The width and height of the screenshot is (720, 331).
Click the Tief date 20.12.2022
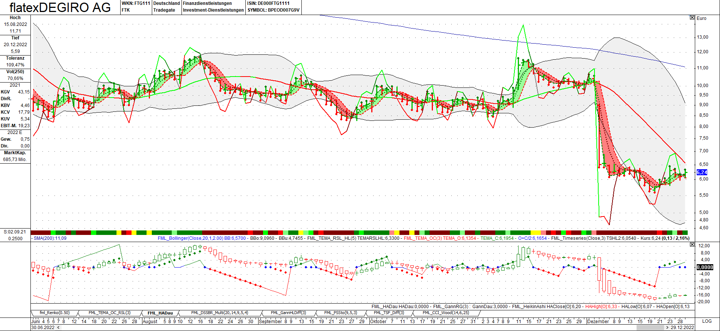(15, 45)
